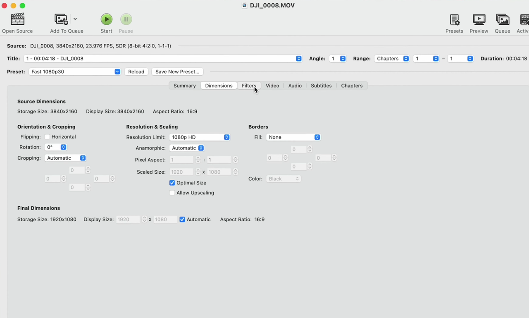Open the disabled Color Black picker
The width and height of the screenshot is (529, 318).
(283, 179)
